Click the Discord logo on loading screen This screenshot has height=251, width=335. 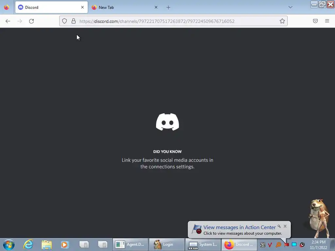tap(167, 122)
